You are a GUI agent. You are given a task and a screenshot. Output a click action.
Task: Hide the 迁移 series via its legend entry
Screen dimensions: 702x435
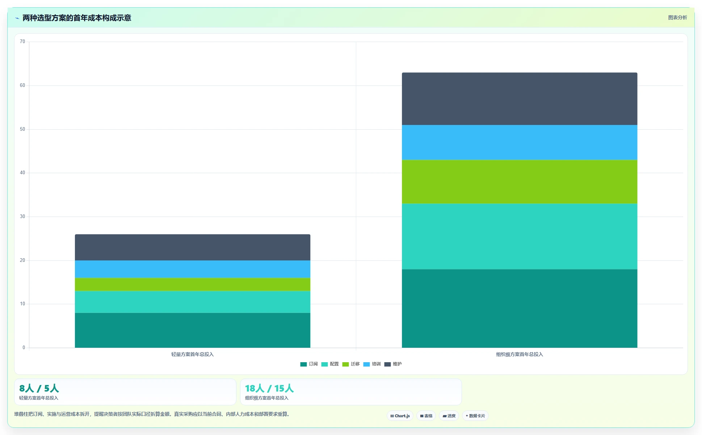(351, 364)
